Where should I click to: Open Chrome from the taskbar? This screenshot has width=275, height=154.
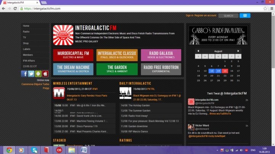tap(9, 150)
